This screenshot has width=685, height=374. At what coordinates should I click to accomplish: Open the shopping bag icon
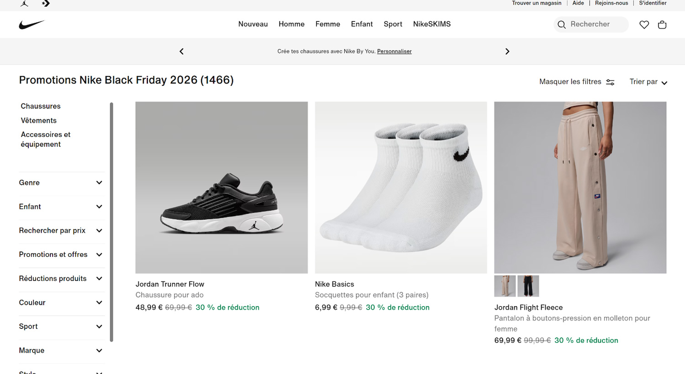pyautogui.click(x=662, y=25)
